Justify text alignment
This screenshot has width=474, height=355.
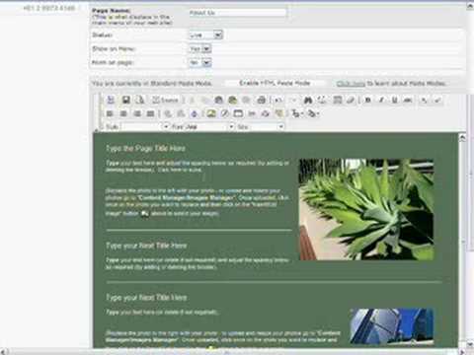pyautogui.click(x=151, y=113)
